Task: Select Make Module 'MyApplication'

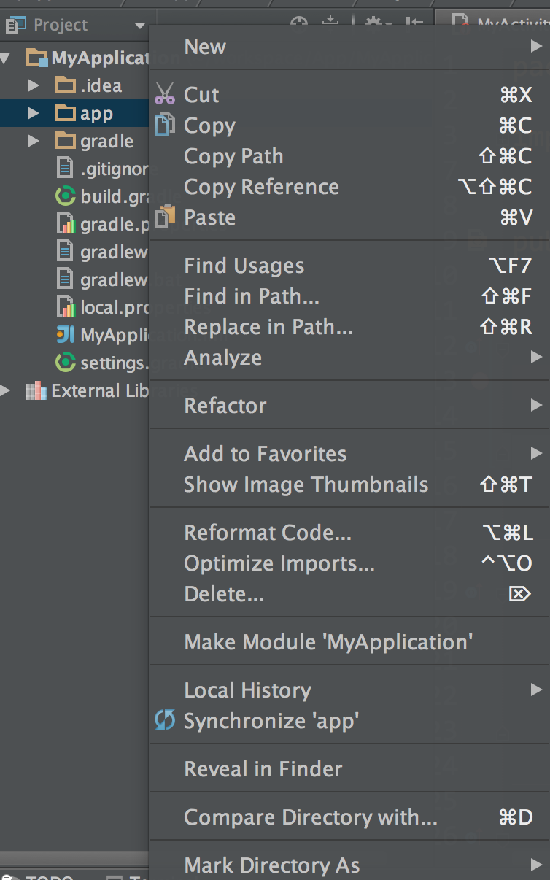Action: [x=350, y=642]
